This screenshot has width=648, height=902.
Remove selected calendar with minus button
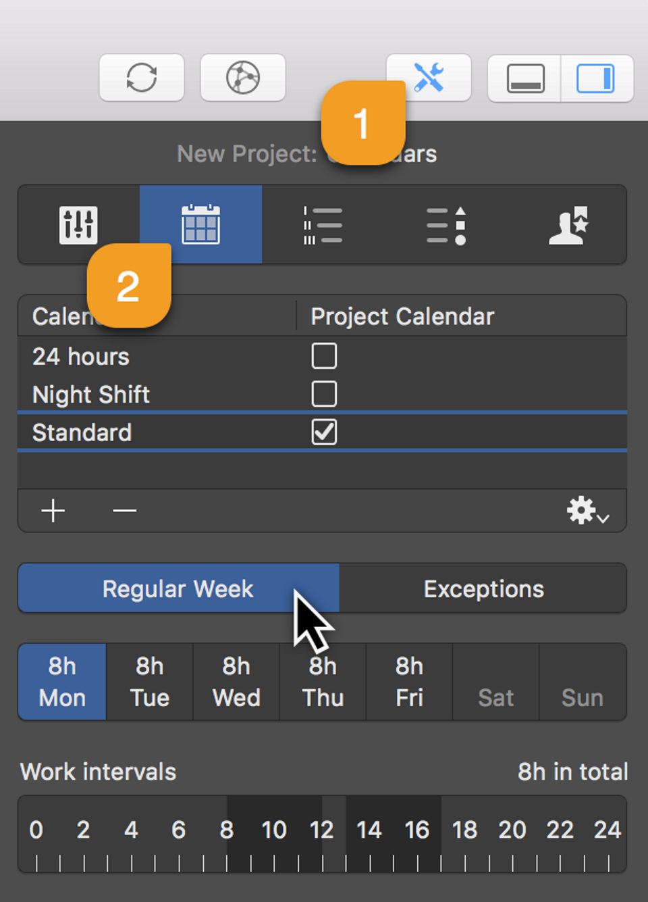[x=125, y=511]
